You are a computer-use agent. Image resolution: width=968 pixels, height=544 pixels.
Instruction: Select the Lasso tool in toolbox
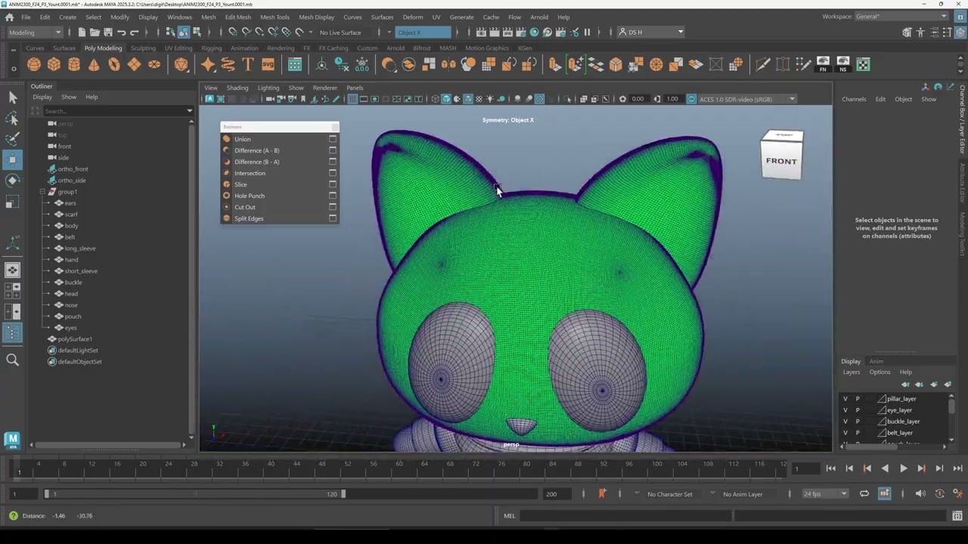[x=12, y=118]
